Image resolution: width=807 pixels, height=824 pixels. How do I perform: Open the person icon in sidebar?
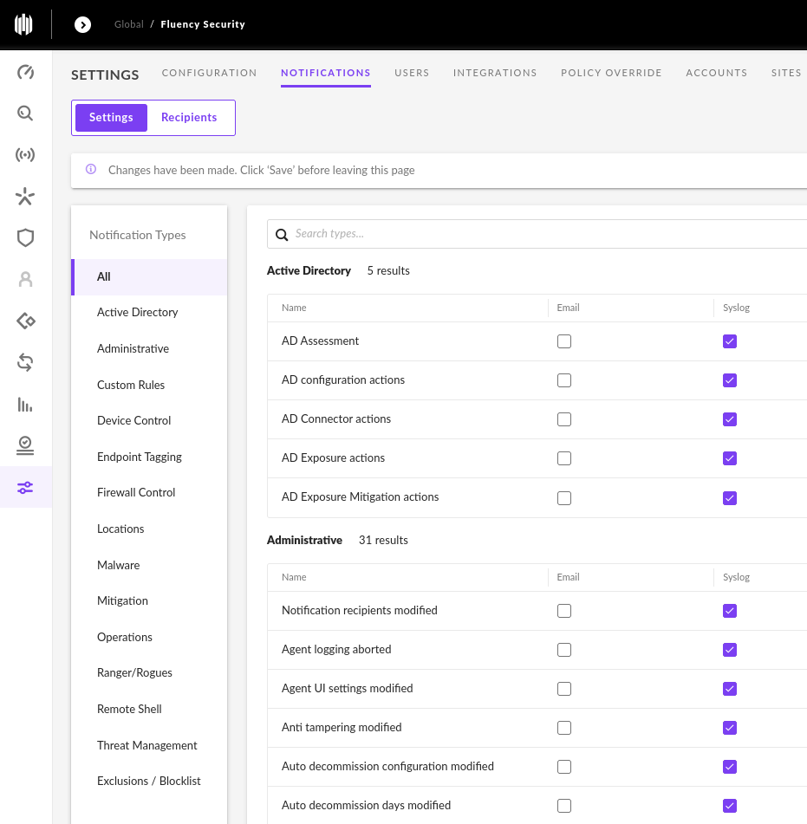point(25,279)
